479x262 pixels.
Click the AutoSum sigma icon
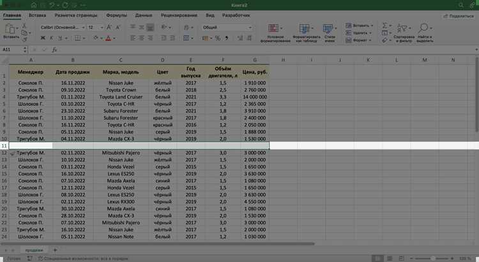385,25
